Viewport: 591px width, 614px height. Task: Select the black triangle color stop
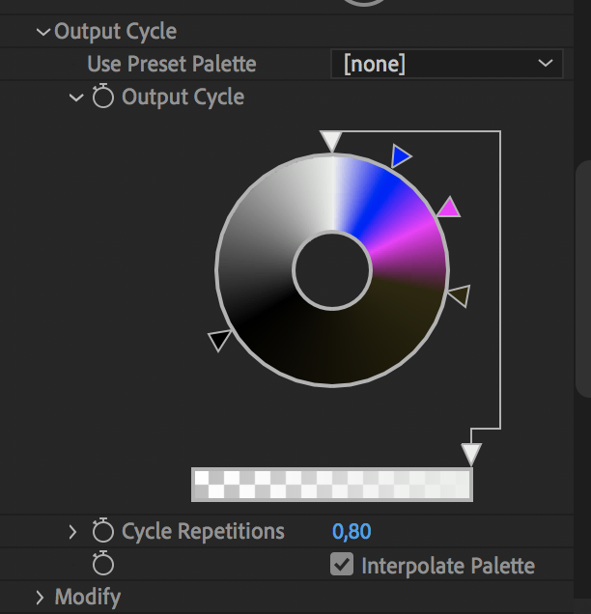click(219, 340)
